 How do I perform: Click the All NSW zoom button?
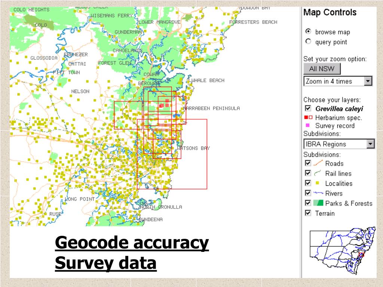pos(322,69)
